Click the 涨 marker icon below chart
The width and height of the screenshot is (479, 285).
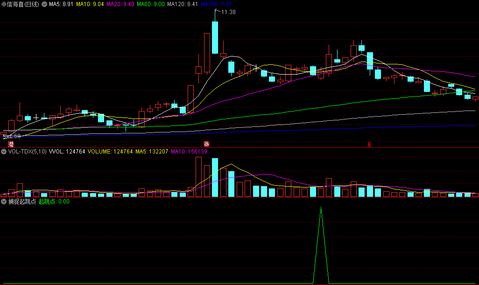[x=206, y=144]
